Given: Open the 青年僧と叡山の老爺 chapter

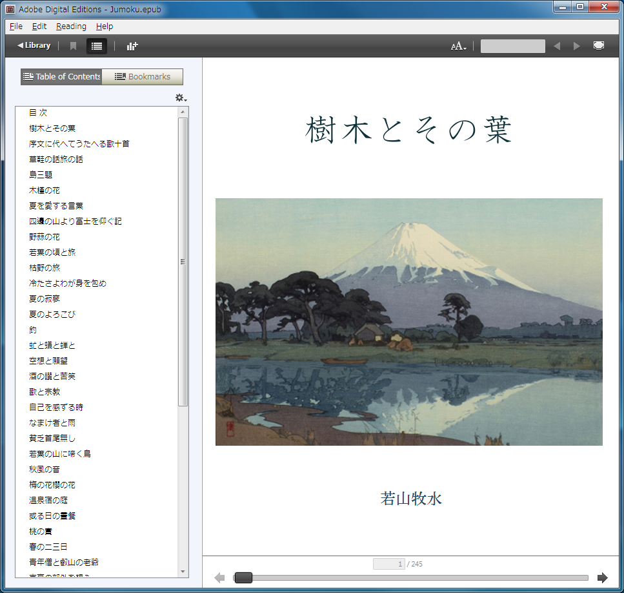Looking at the screenshot, I should (64, 563).
